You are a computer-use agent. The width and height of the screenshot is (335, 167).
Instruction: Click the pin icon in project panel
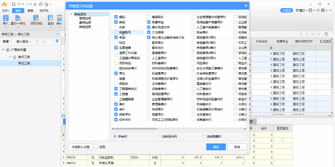(57, 41)
